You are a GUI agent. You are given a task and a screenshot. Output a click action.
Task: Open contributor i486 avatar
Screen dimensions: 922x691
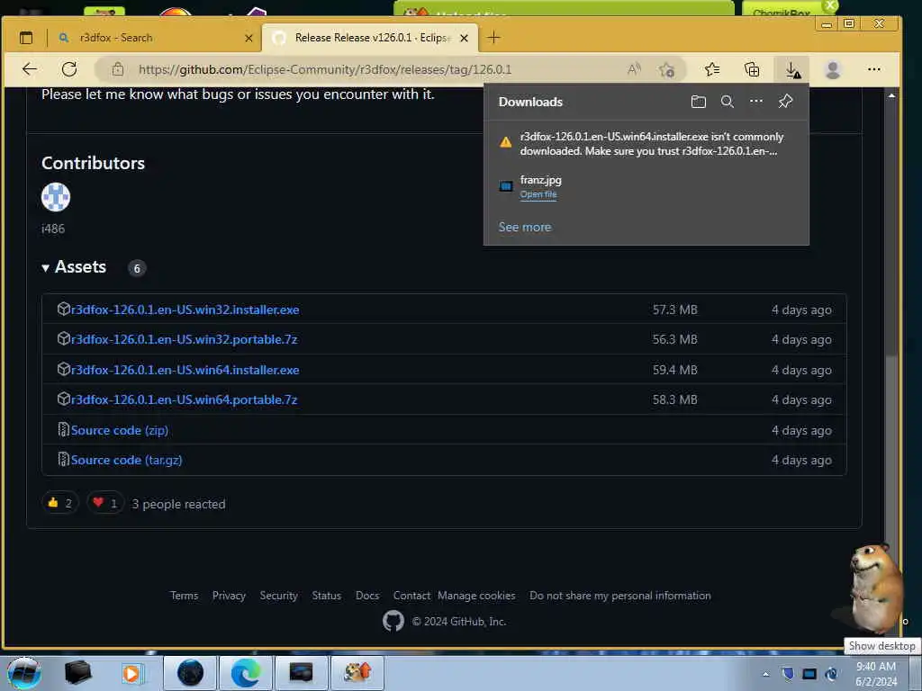(56, 197)
